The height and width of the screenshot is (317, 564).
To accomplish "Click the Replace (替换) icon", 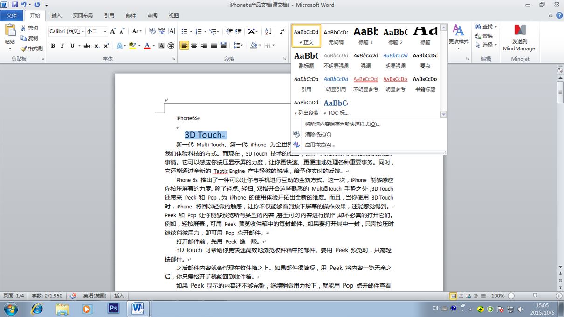I will pyautogui.click(x=478, y=36).
